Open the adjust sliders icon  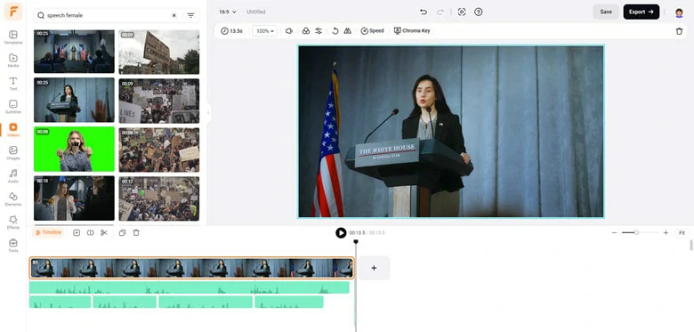319,31
